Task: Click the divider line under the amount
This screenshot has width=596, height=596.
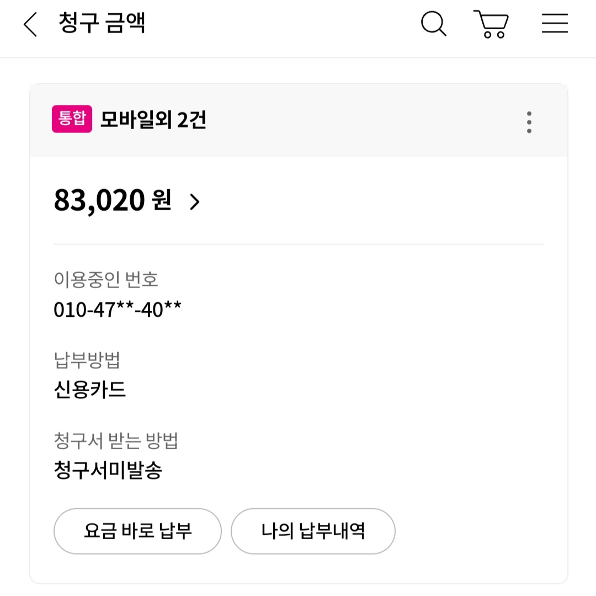Action: pyautogui.click(x=299, y=244)
